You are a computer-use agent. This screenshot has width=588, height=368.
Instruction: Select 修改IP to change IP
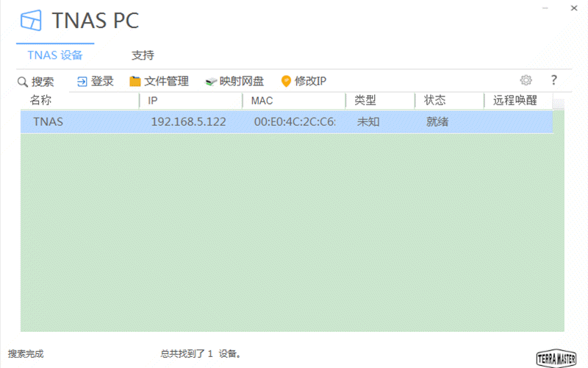pos(304,81)
